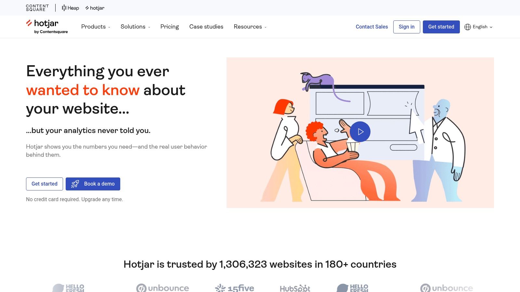
Task: Click the hero illustration thumbnail
Action: (x=360, y=133)
